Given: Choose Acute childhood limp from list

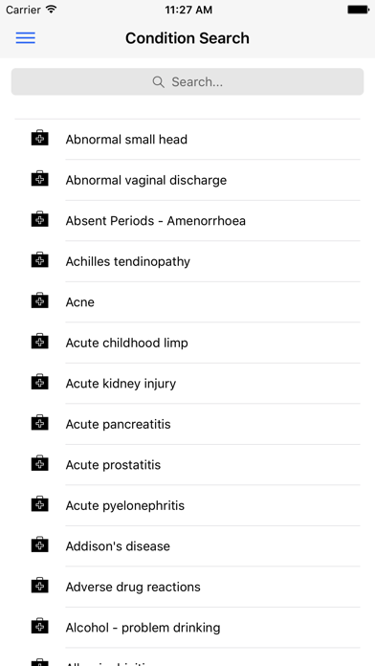Looking at the screenshot, I should 187,343.
